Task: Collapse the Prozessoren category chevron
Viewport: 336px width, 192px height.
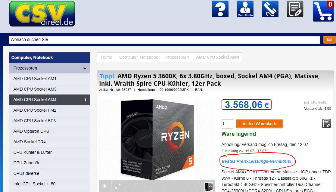Action: pos(85,68)
